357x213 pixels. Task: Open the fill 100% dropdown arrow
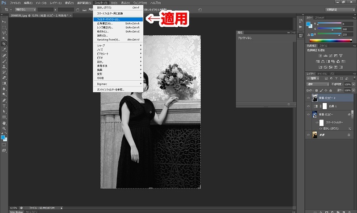[x=353, y=90]
